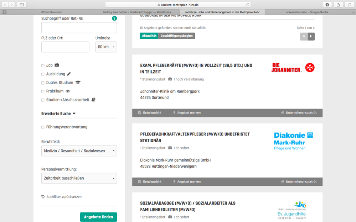Image resolution: width=356 pixels, height=222 pixels.
Task: Show all Safari tabs overview
Action: [350, 5]
